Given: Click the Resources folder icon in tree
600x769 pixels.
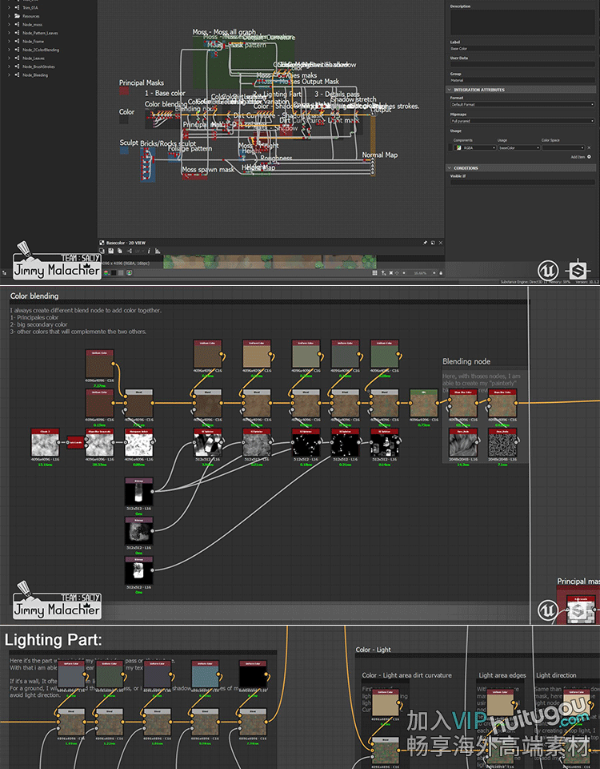Looking at the screenshot, I should coord(17,16).
